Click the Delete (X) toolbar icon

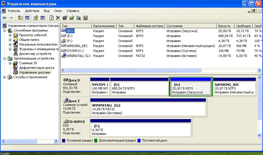click(58, 18)
